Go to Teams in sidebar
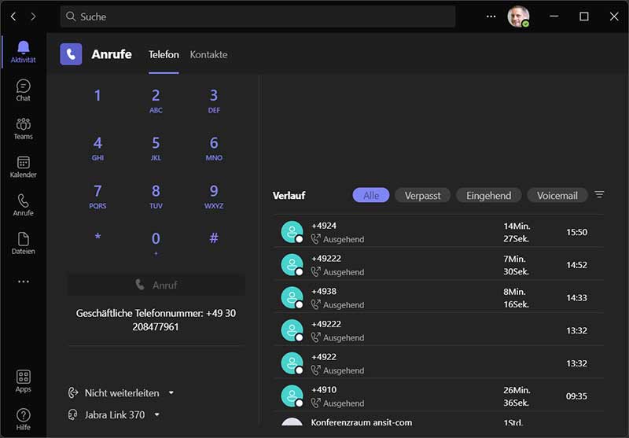The height and width of the screenshot is (438, 629). pos(23,128)
